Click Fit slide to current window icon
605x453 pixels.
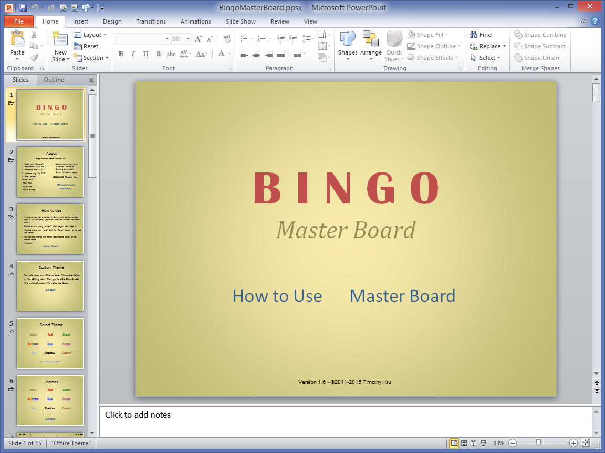click(x=586, y=443)
